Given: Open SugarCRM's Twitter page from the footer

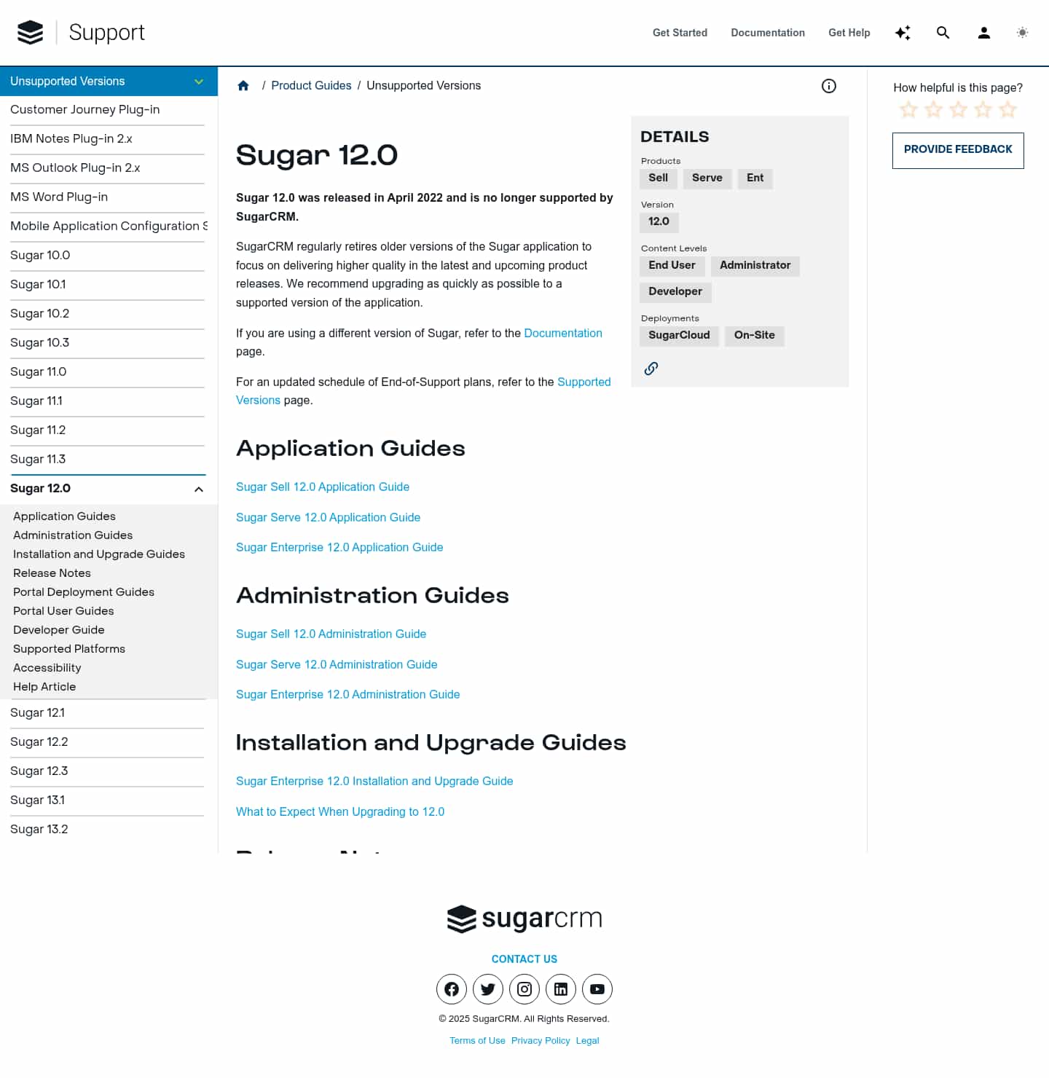Looking at the screenshot, I should [x=487, y=989].
